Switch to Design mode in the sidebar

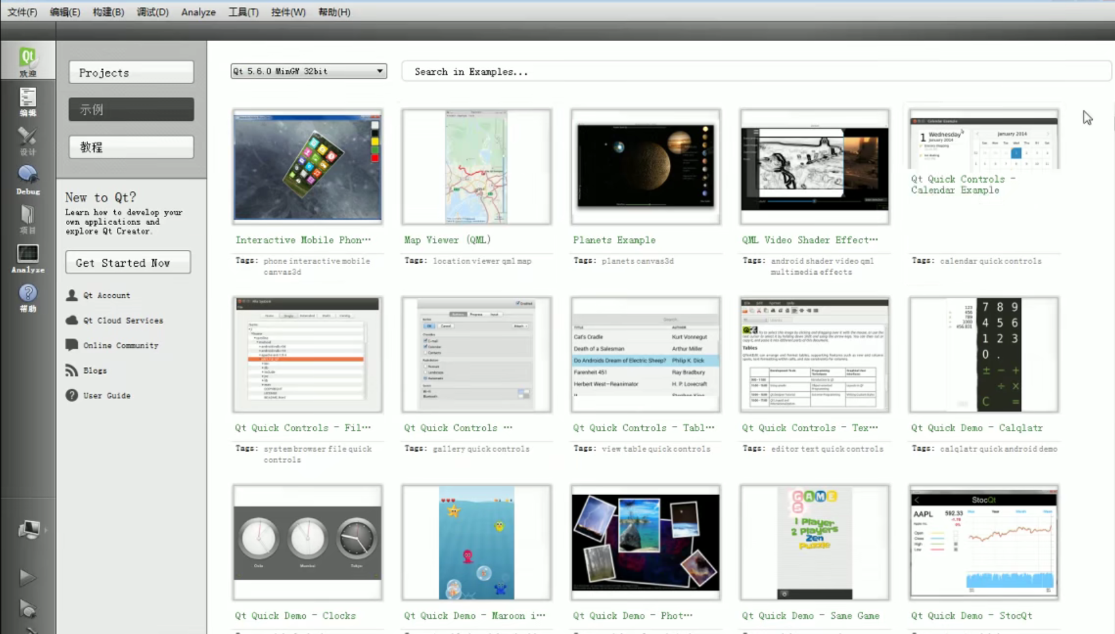(x=28, y=141)
